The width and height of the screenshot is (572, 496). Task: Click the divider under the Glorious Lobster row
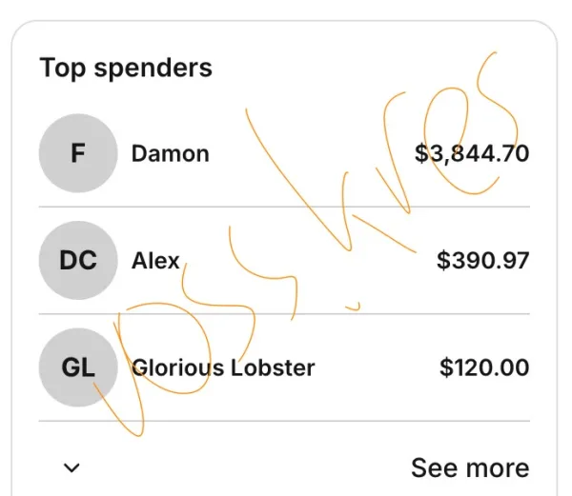coord(284,421)
